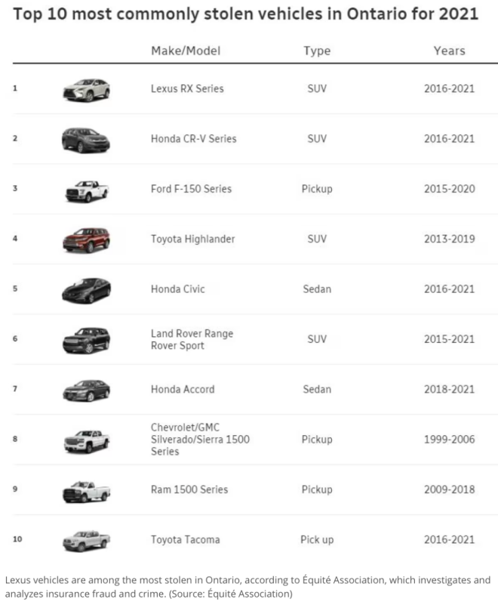
Task: Click the Lexus RX Series car image
Action: pos(86,90)
